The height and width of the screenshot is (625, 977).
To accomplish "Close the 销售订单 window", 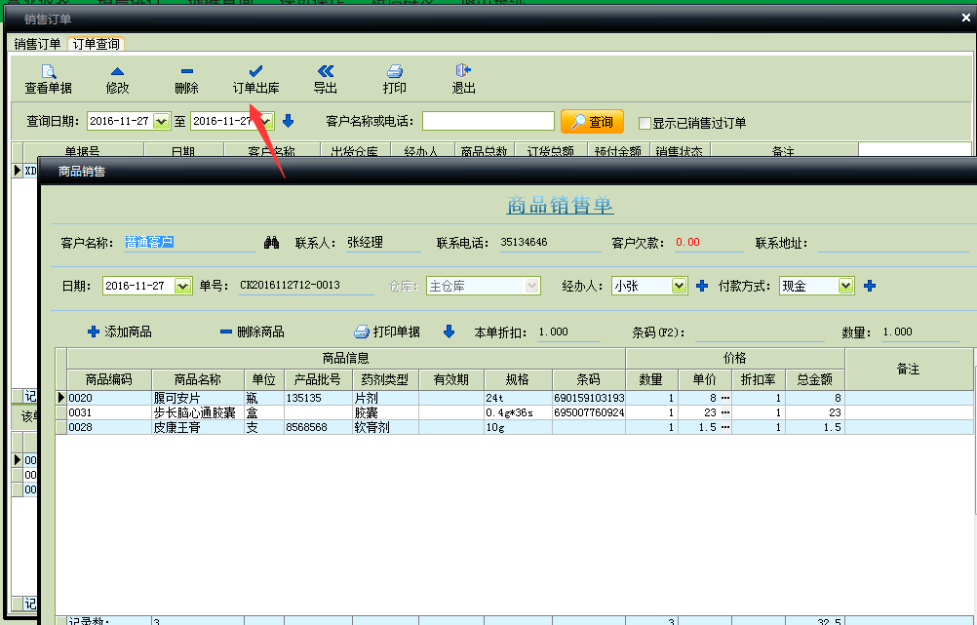I will (966, 19).
